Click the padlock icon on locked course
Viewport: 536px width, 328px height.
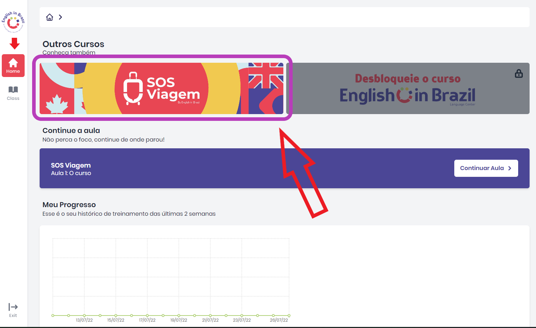[x=519, y=73]
